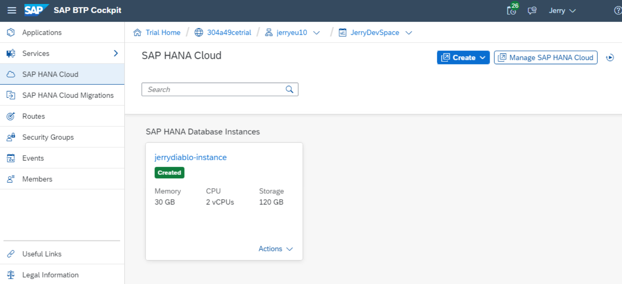622x284 pixels.
Task: Go to Security Groups in sidebar
Action: tap(48, 137)
